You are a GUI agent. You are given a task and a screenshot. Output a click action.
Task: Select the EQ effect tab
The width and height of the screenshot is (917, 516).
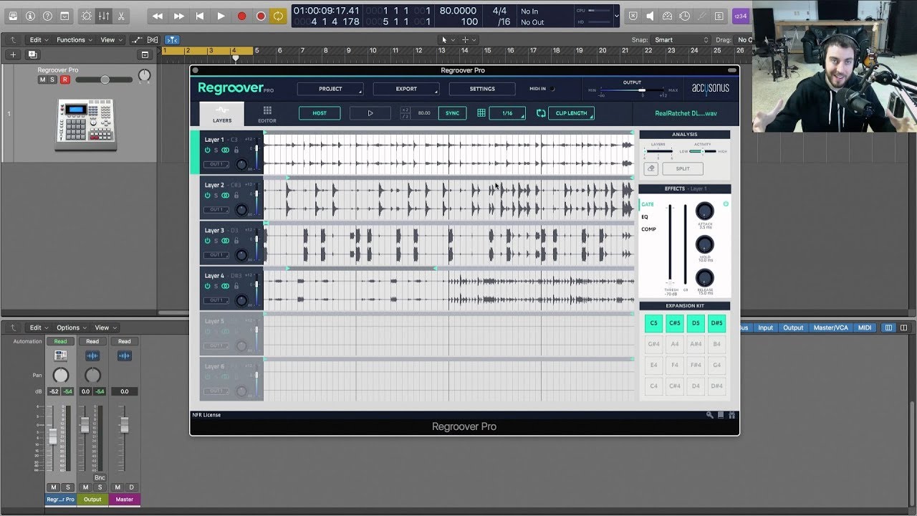[645, 217]
